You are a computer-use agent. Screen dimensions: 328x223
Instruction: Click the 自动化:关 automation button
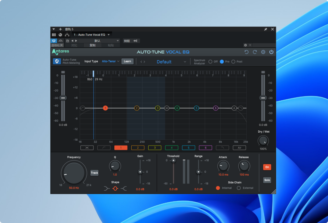(x=57, y=45)
